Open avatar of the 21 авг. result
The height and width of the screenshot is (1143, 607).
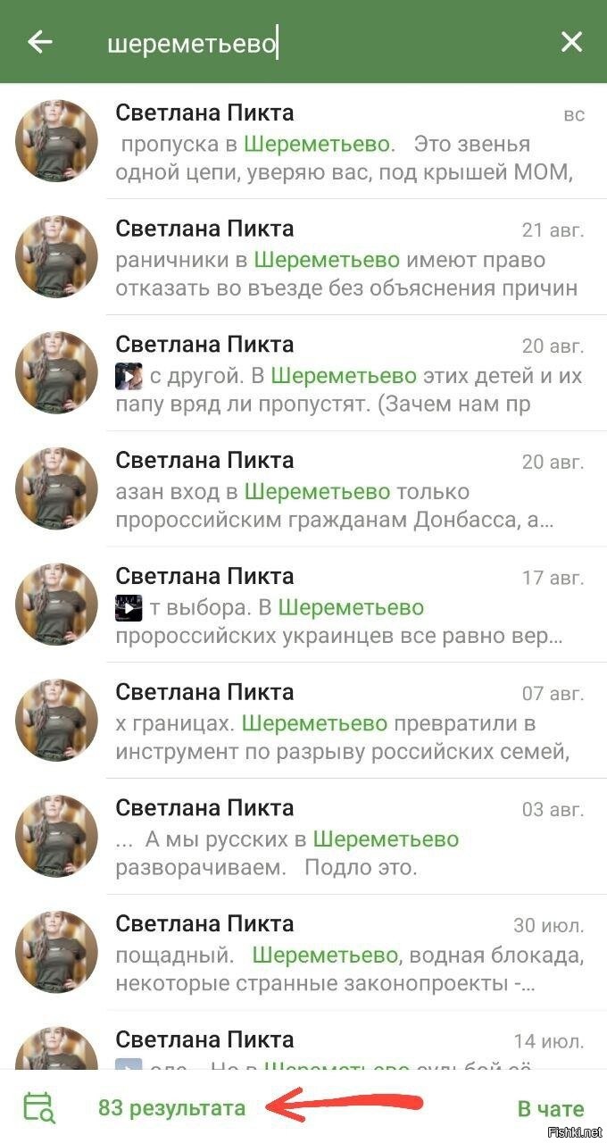point(56,256)
